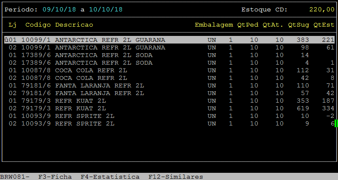The image size is (338, 180).
Task: Click QtSug value 9 in Sprite row
Action: tap(307, 124)
